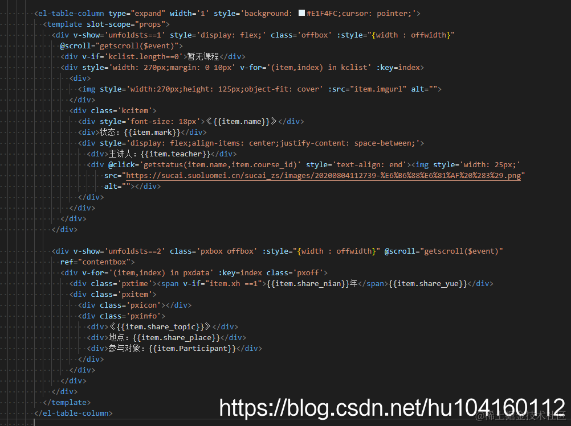571x426 pixels.
Task: Click class 'pxinfo' value
Action: 144,316
